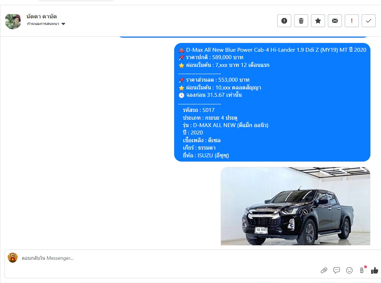Click the รหัสรถ : S017 line
The height and width of the screenshot is (283, 381).
point(199,110)
